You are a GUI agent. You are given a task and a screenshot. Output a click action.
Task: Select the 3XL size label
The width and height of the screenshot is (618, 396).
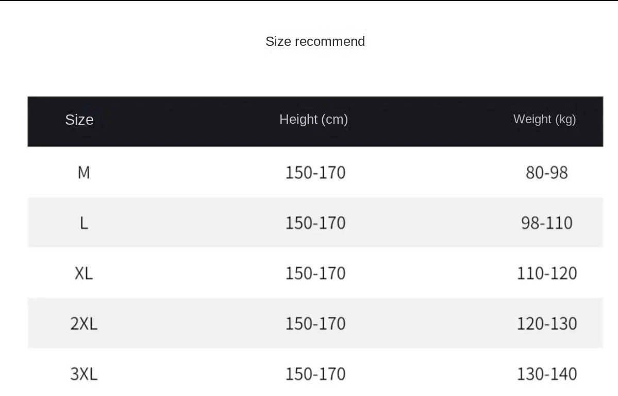click(x=83, y=374)
